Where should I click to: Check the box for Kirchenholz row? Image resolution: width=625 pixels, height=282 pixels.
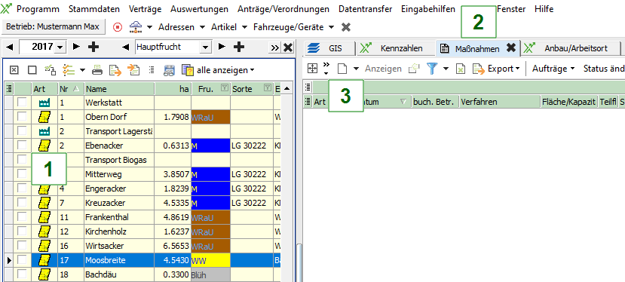pyautogui.click(x=22, y=231)
